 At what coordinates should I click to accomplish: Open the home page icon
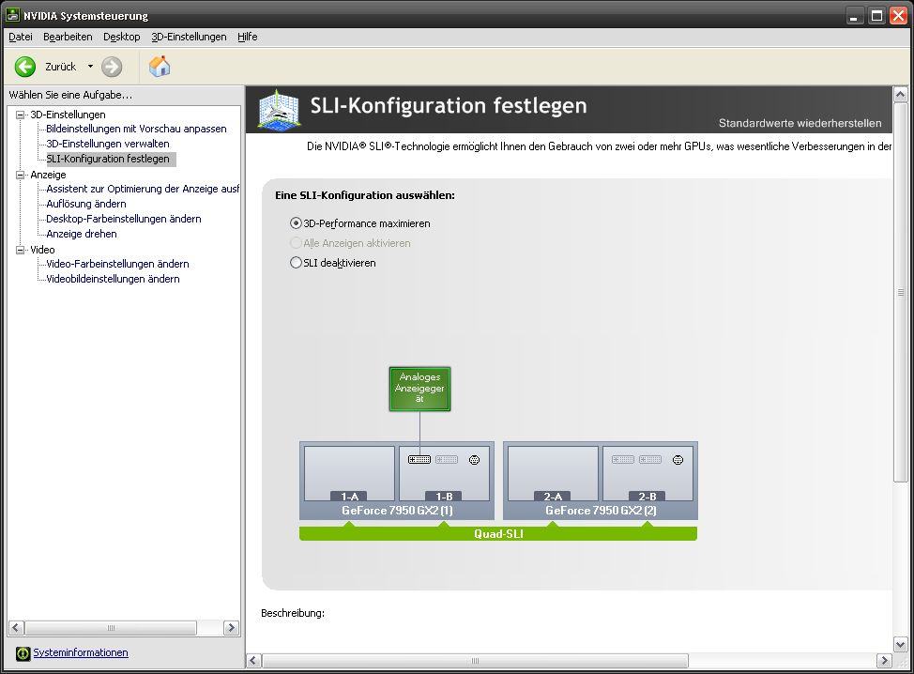[160, 67]
